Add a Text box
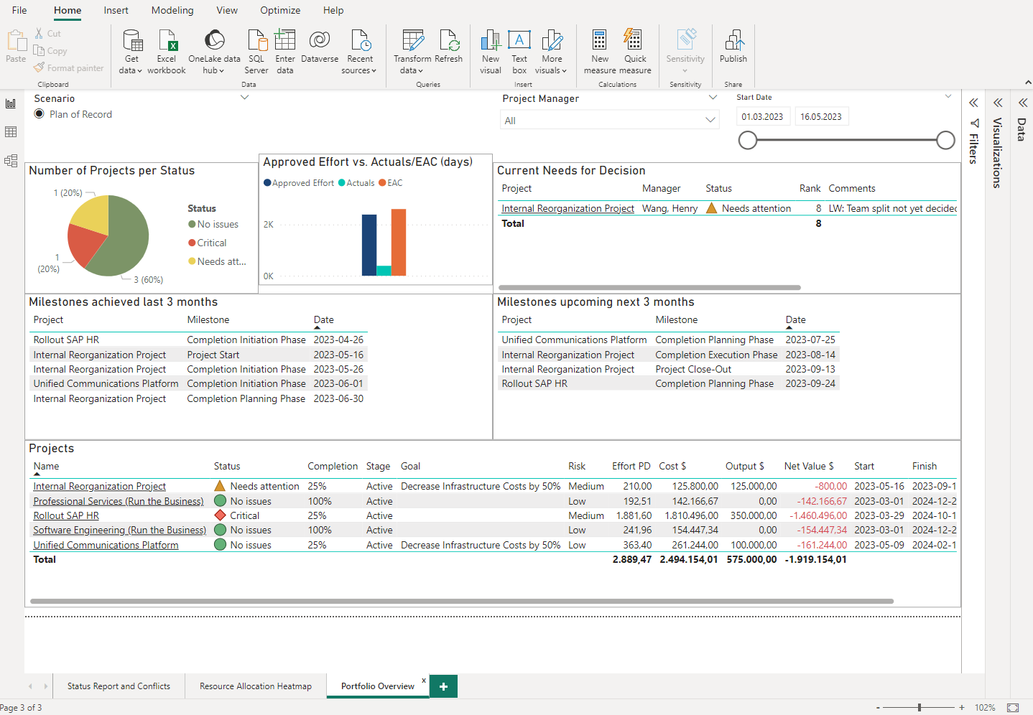 519,51
